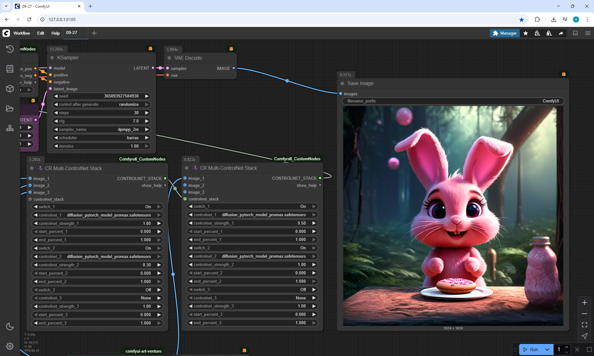Click the Manager button
This screenshot has height=356, width=594.
[505, 33]
